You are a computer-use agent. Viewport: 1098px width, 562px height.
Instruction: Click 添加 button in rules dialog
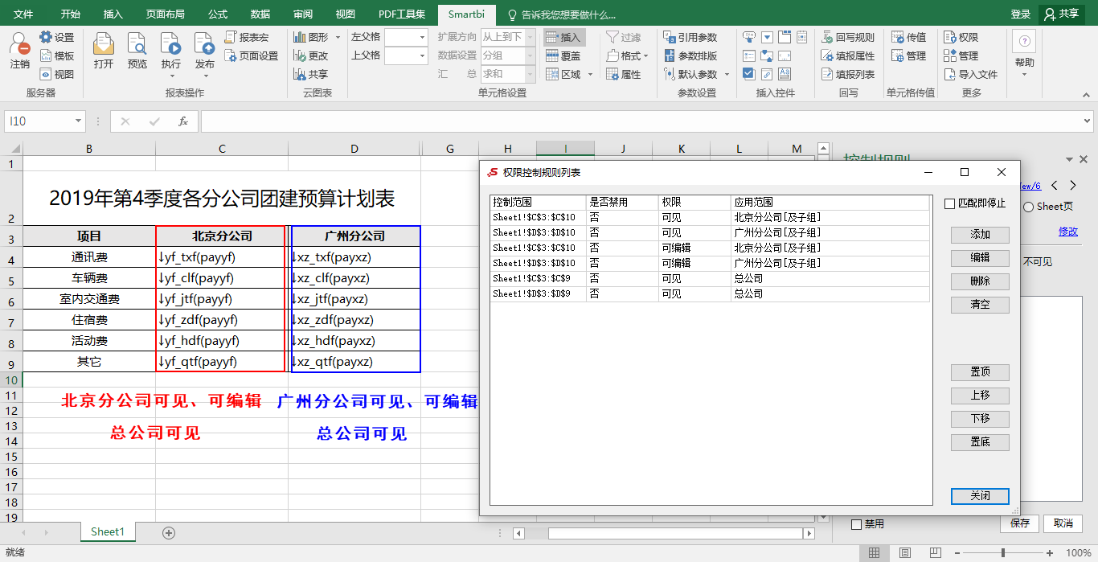pyautogui.click(x=980, y=235)
